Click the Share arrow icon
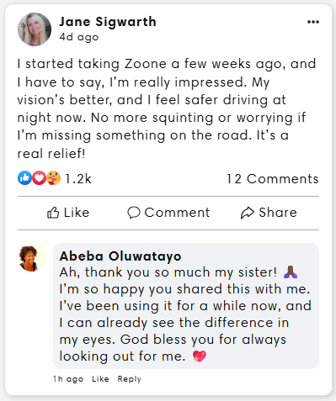Viewport: 336px width, 401px height. pos(248,213)
